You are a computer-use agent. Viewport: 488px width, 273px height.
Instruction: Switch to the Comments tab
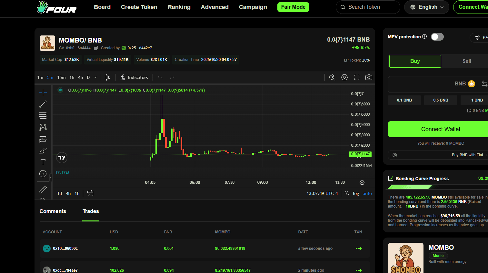point(53,211)
